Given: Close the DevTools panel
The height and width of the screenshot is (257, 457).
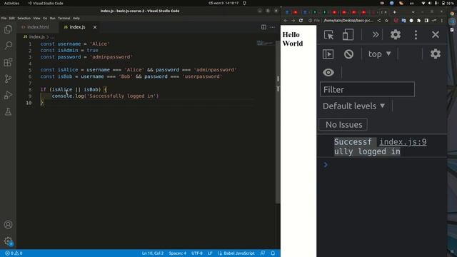Looking at the screenshot, I should coord(436,35).
